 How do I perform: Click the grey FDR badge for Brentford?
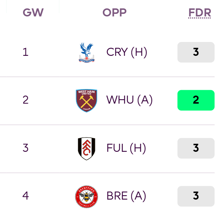coord(196,196)
